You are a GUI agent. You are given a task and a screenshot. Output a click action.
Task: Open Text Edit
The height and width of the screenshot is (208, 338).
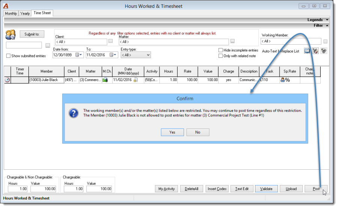(241, 189)
